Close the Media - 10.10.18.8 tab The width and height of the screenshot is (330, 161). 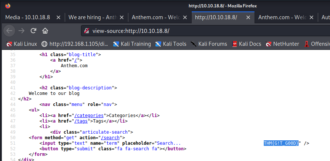58,17
